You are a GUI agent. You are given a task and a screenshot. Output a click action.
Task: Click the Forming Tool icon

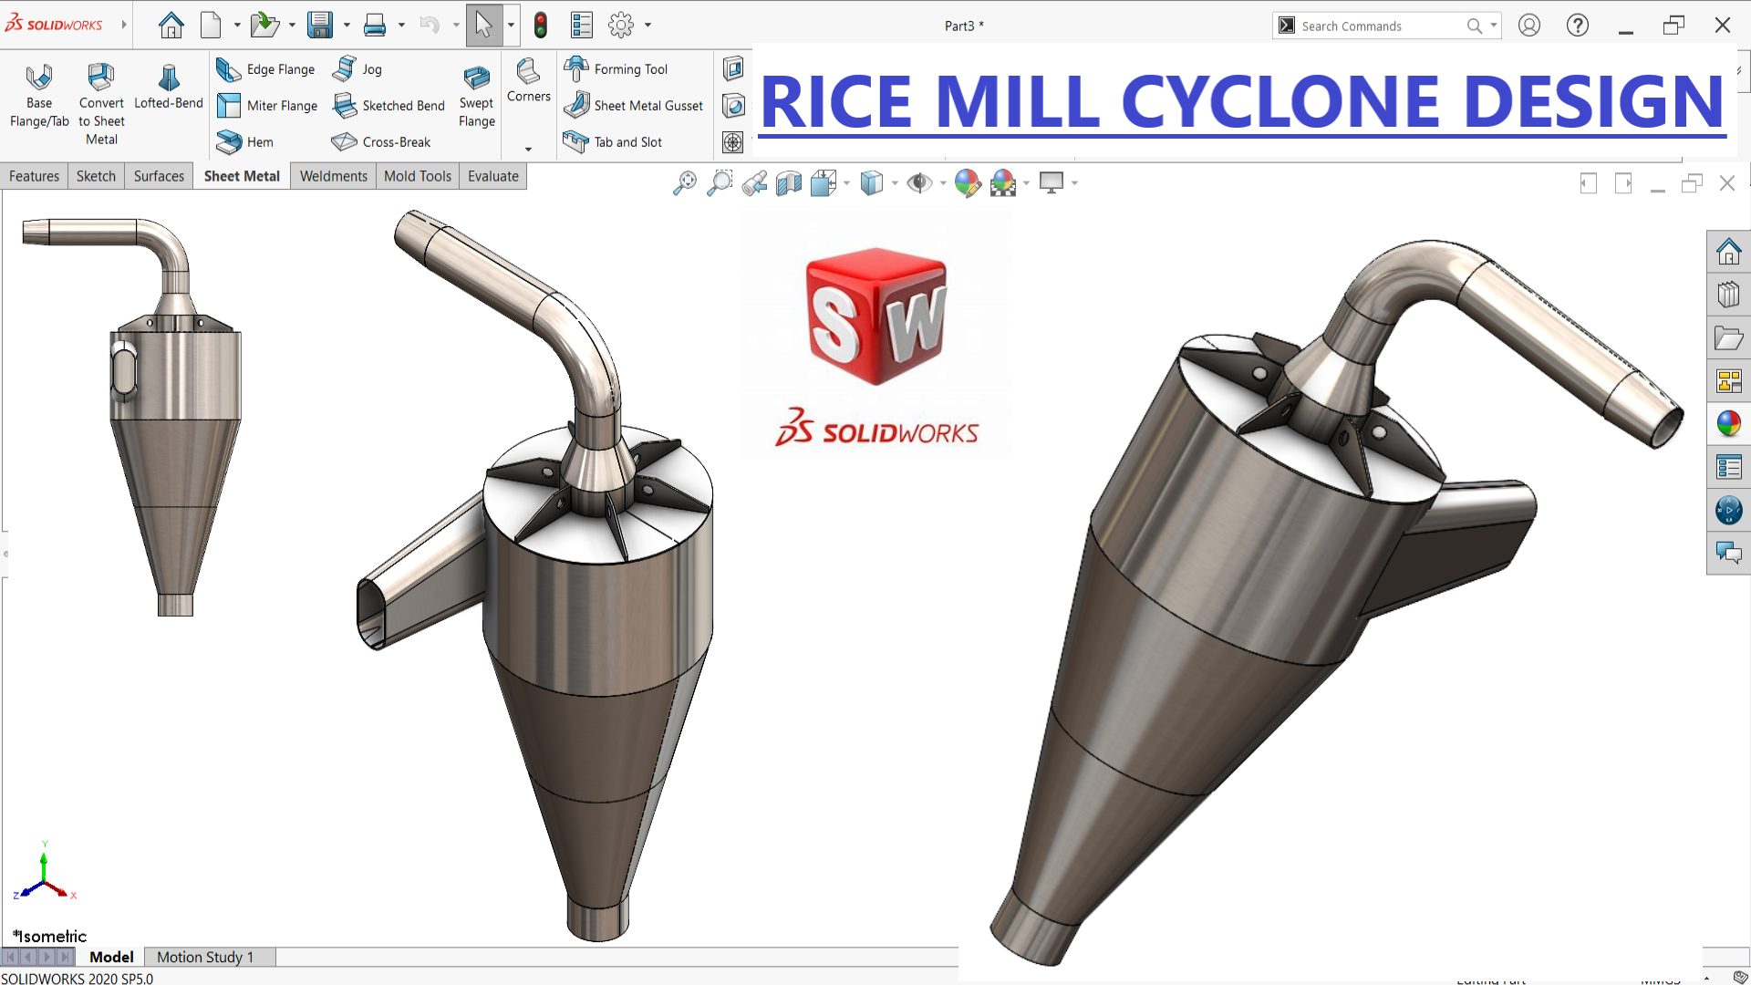click(576, 68)
